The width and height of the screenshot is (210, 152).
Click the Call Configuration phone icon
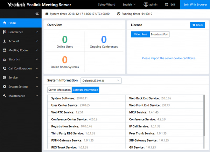pos(5,69)
